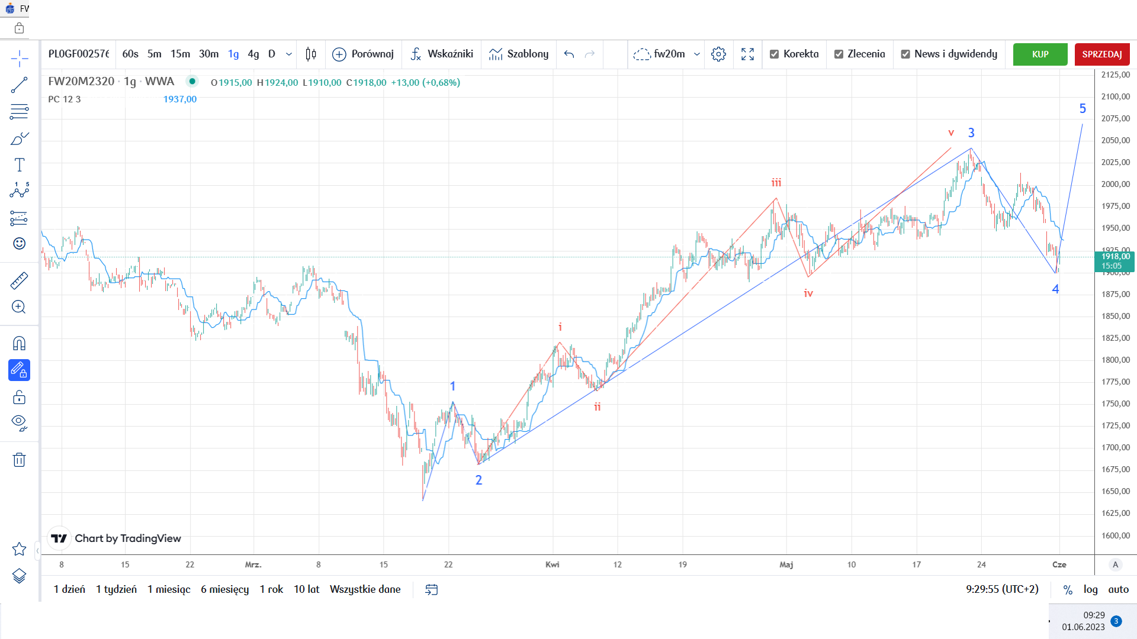The height and width of the screenshot is (639, 1137).
Task: Toggle percent scale mode
Action: tap(1068, 589)
